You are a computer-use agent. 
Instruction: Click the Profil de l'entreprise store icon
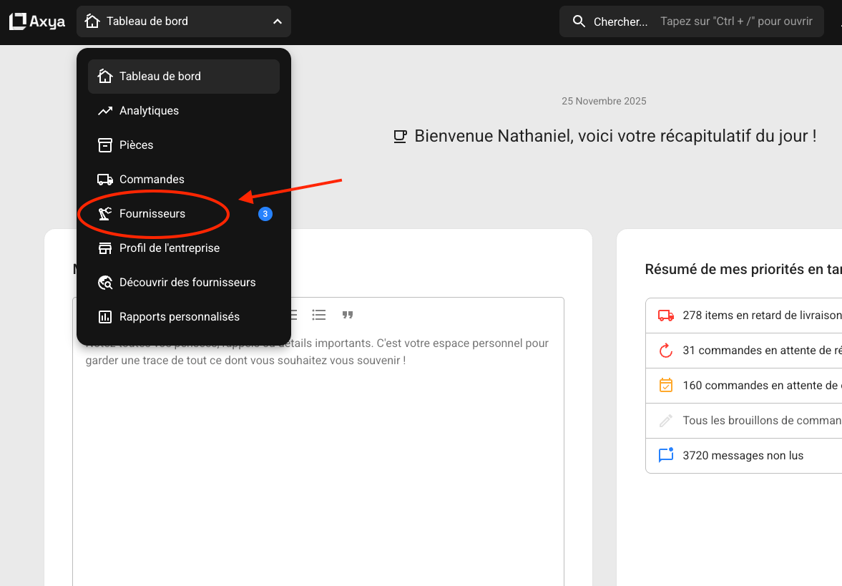tap(105, 248)
